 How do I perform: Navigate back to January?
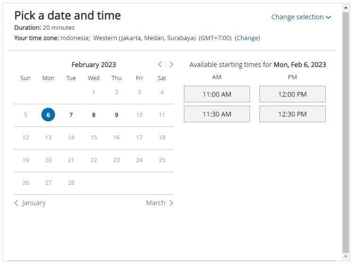pyautogui.click(x=30, y=203)
